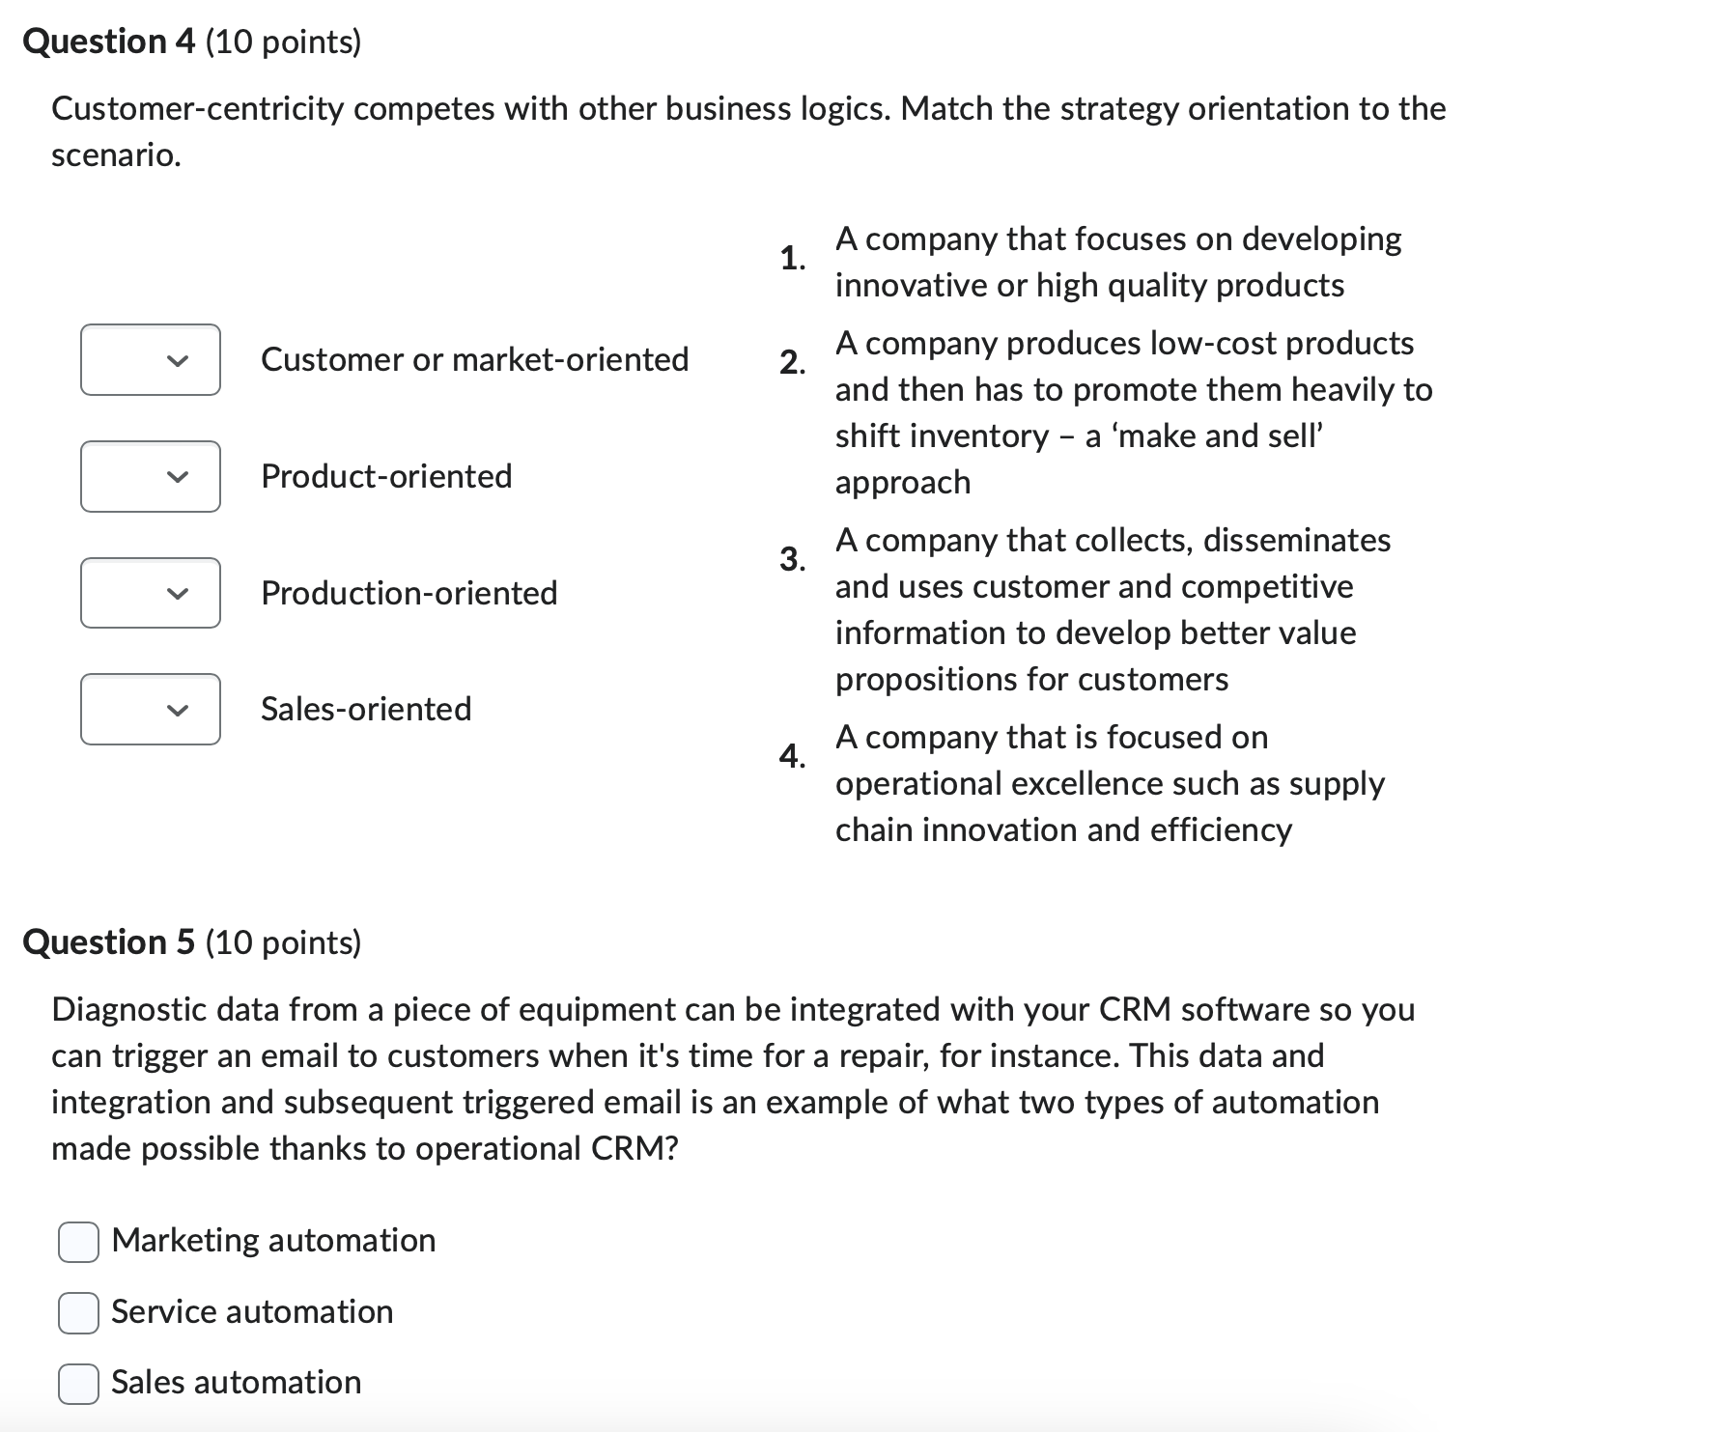Open the Sales-oriented dropdown
Image resolution: width=1720 pixels, height=1432 pixels.
(150, 710)
